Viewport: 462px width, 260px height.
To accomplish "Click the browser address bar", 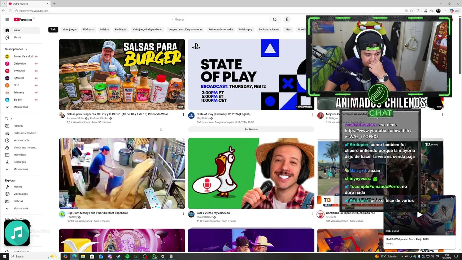I will (209, 11).
